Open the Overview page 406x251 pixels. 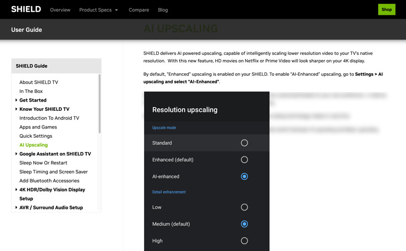60,10
